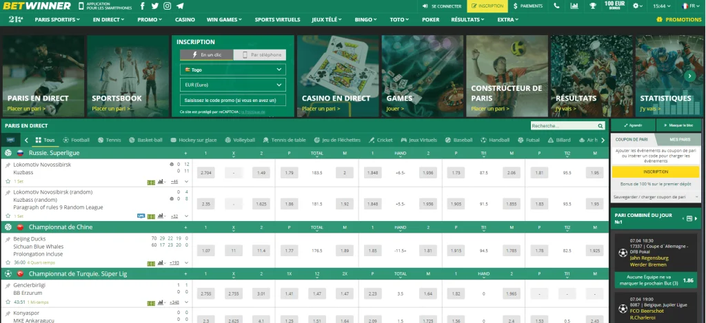Advance the banner carousel with right arrow

click(x=689, y=76)
